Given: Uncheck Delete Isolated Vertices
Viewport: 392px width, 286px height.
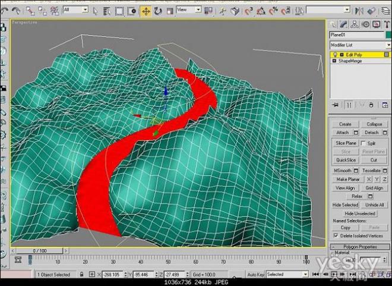Looking at the screenshot, I should click(336, 235).
